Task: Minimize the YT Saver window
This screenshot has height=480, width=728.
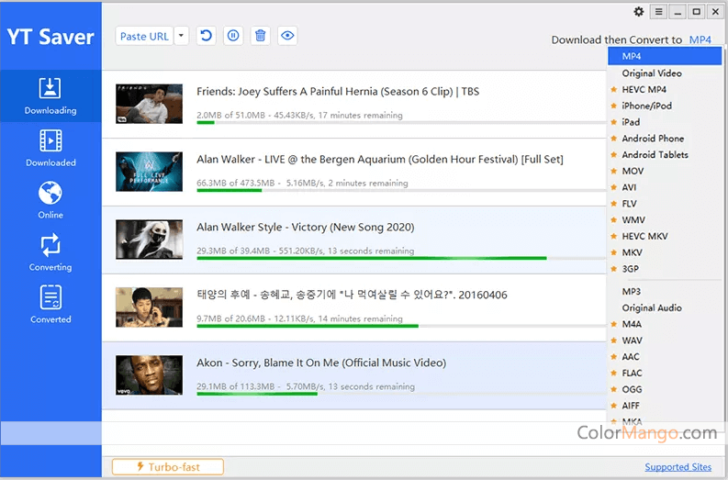Action: click(x=678, y=12)
